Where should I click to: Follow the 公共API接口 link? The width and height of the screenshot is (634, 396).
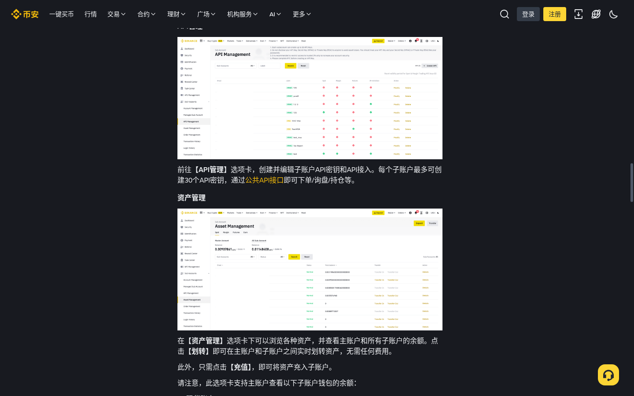pos(265,180)
